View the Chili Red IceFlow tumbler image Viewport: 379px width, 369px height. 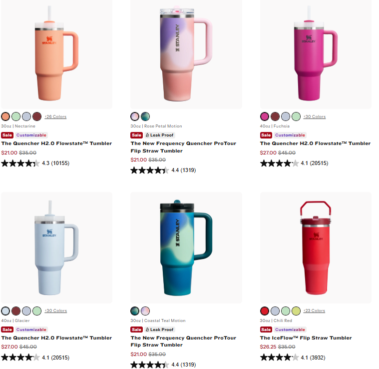pyautogui.click(x=316, y=248)
